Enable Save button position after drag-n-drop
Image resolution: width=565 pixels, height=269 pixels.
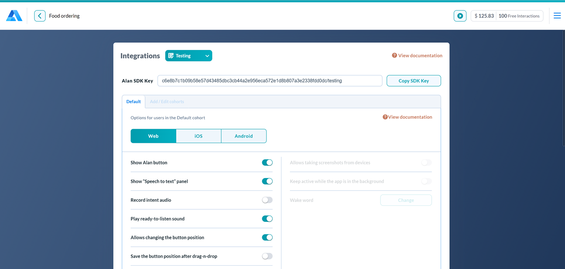(x=267, y=256)
